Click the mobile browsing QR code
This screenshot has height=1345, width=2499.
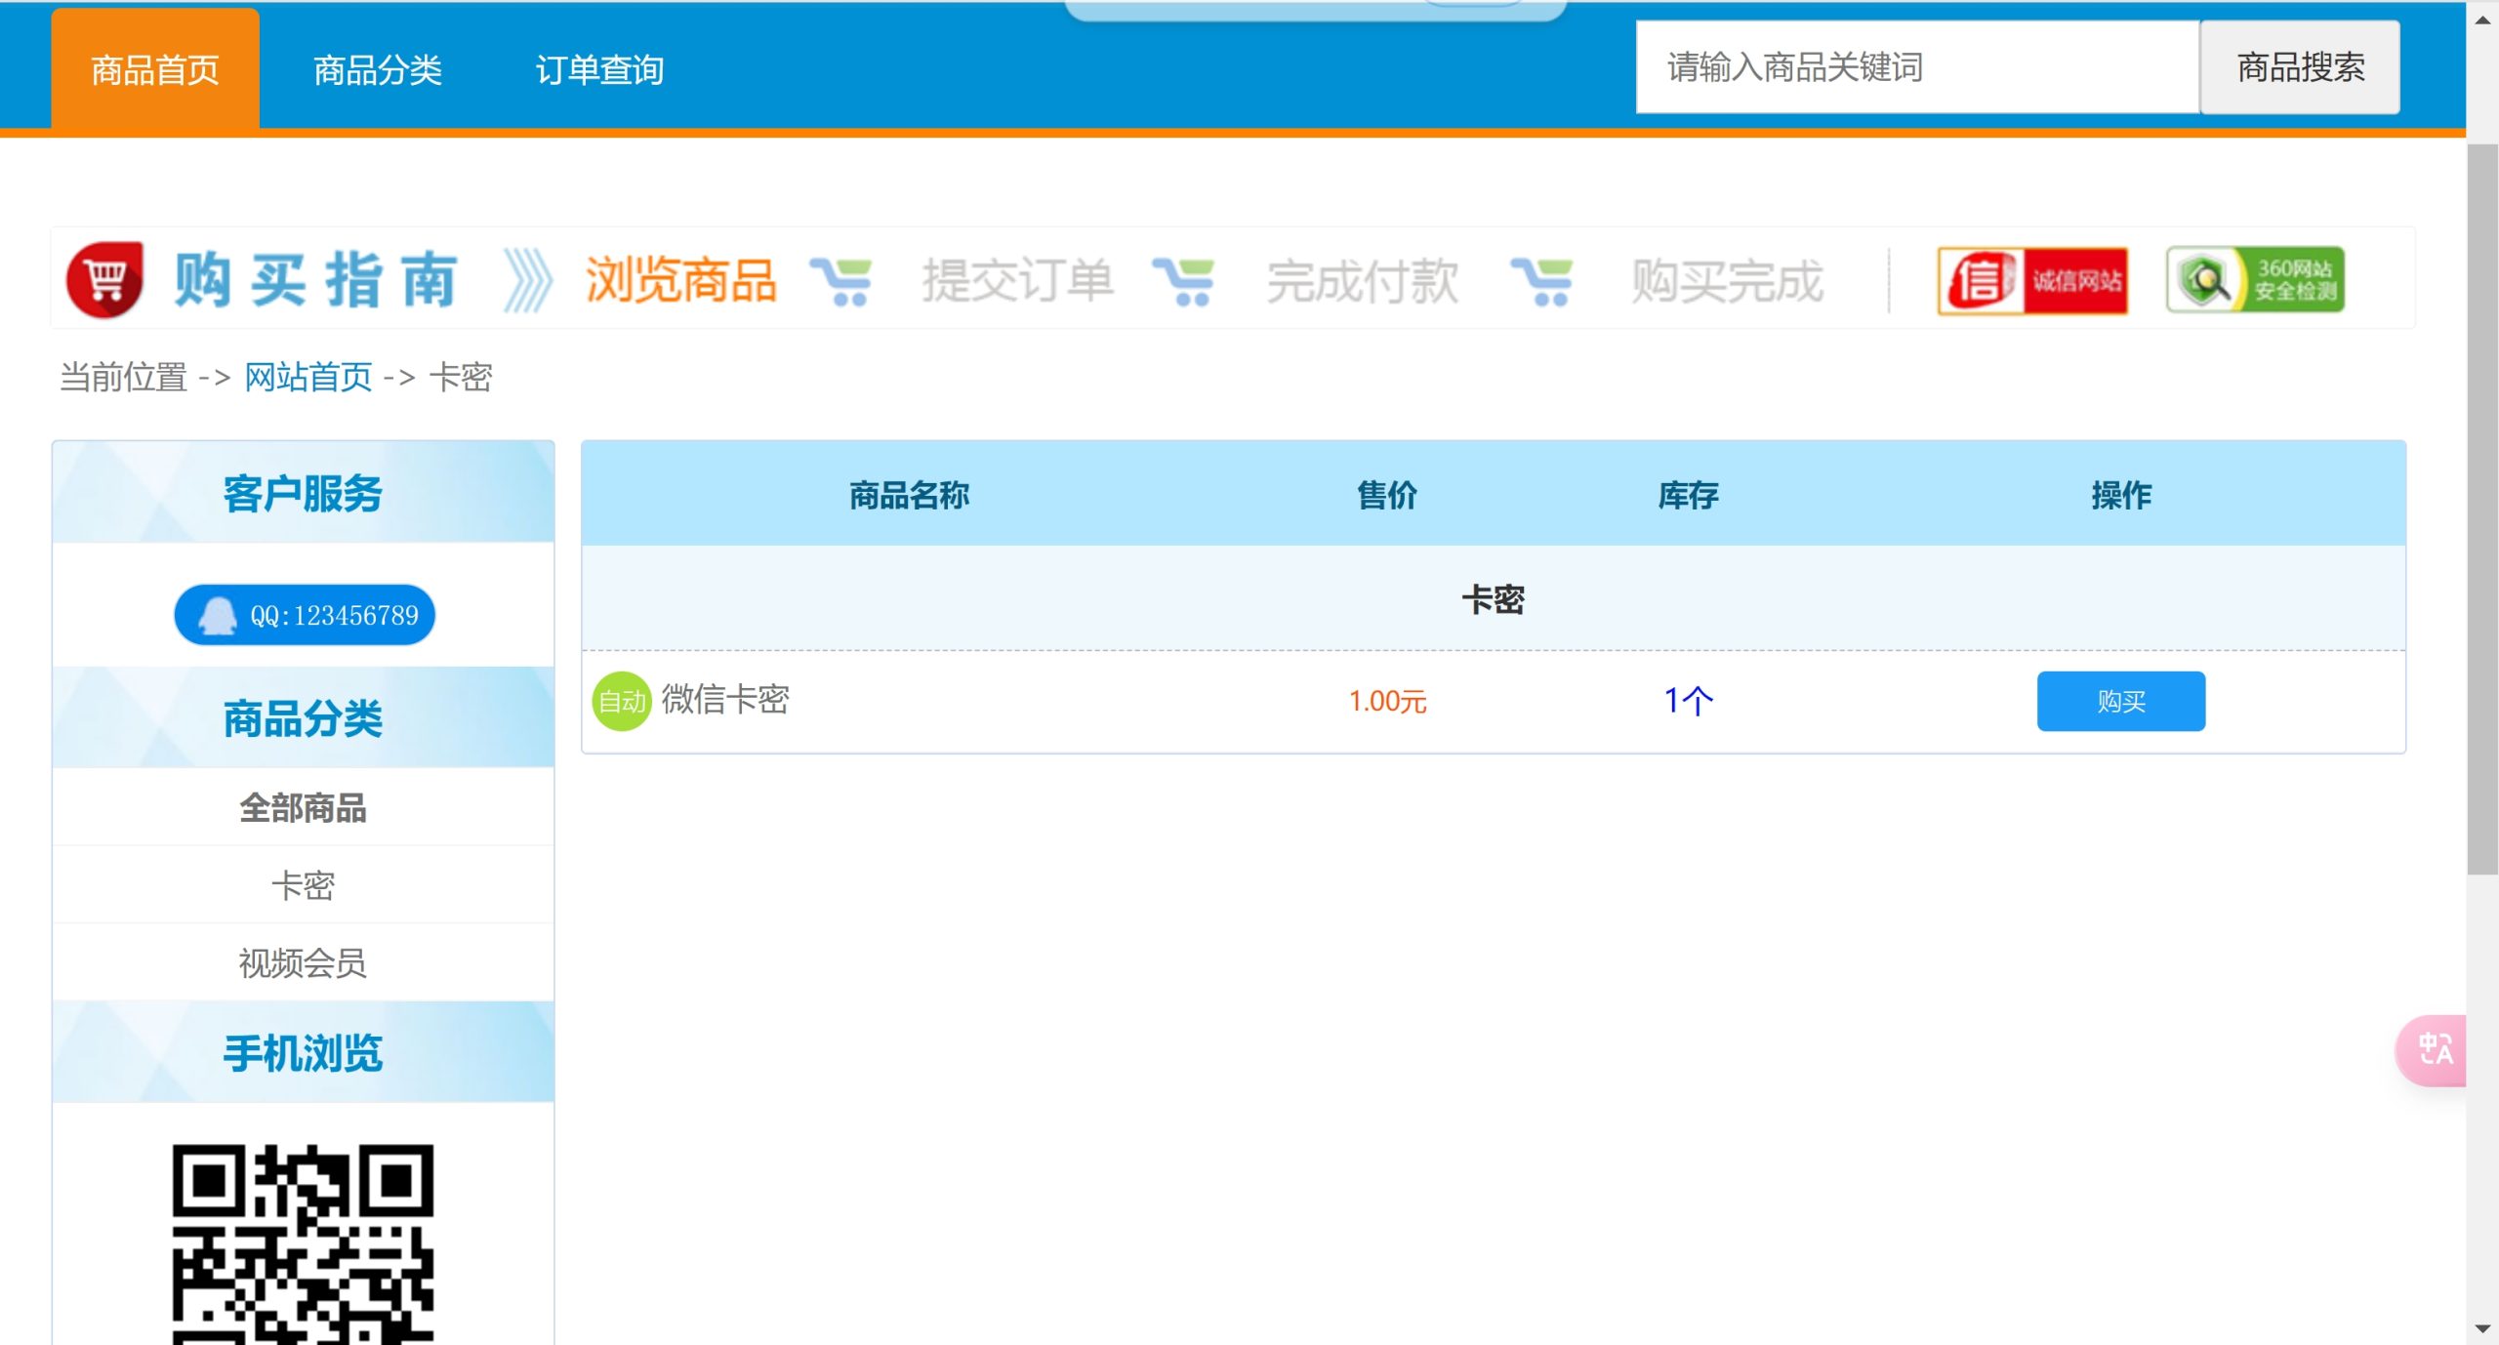coord(303,1244)
